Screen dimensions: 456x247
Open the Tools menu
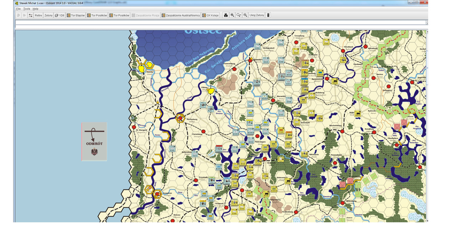(27, 9)
